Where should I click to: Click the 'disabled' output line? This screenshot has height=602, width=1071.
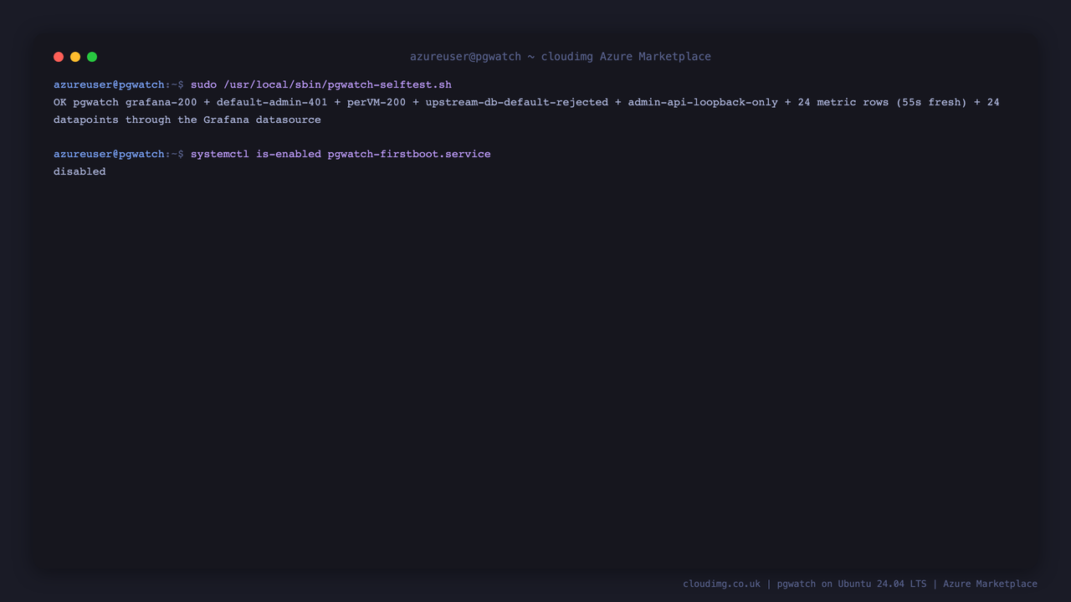[79, 171]
